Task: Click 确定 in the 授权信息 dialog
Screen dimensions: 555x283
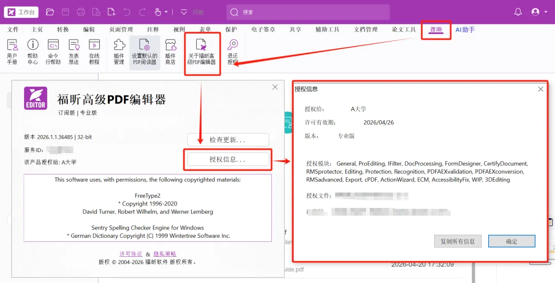Action: [x=512, y=241]
